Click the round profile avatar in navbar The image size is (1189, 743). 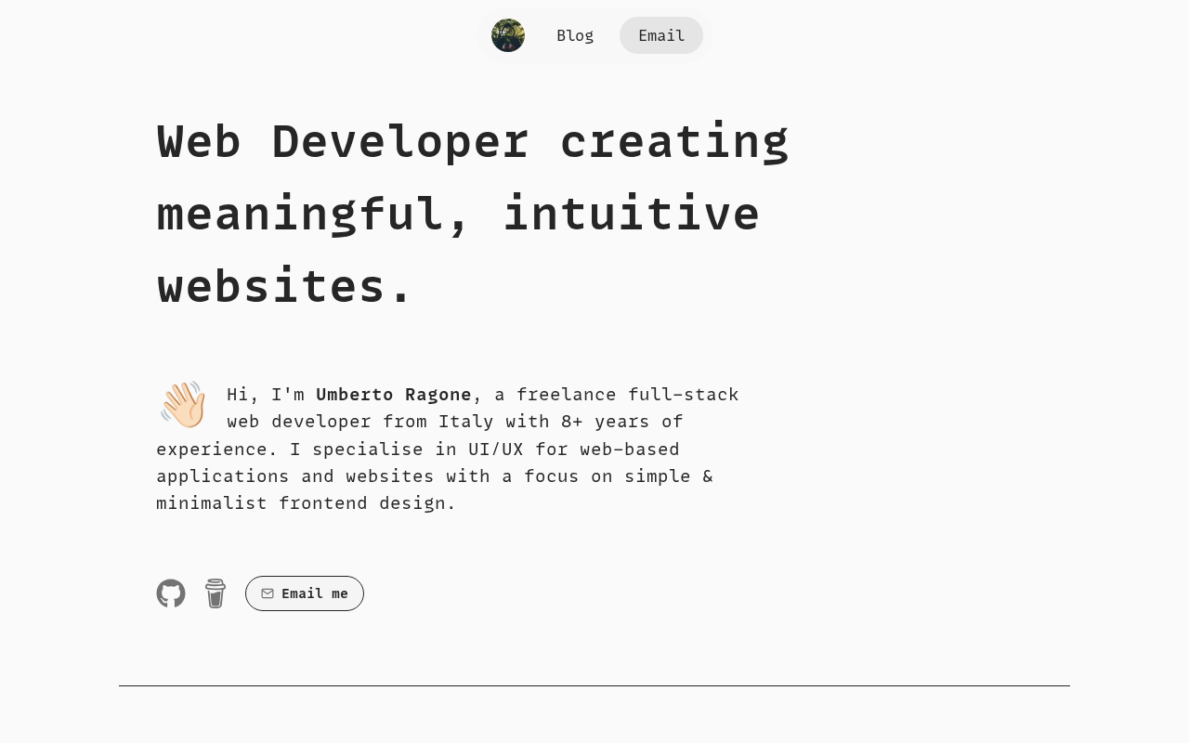tap(508, 35)
